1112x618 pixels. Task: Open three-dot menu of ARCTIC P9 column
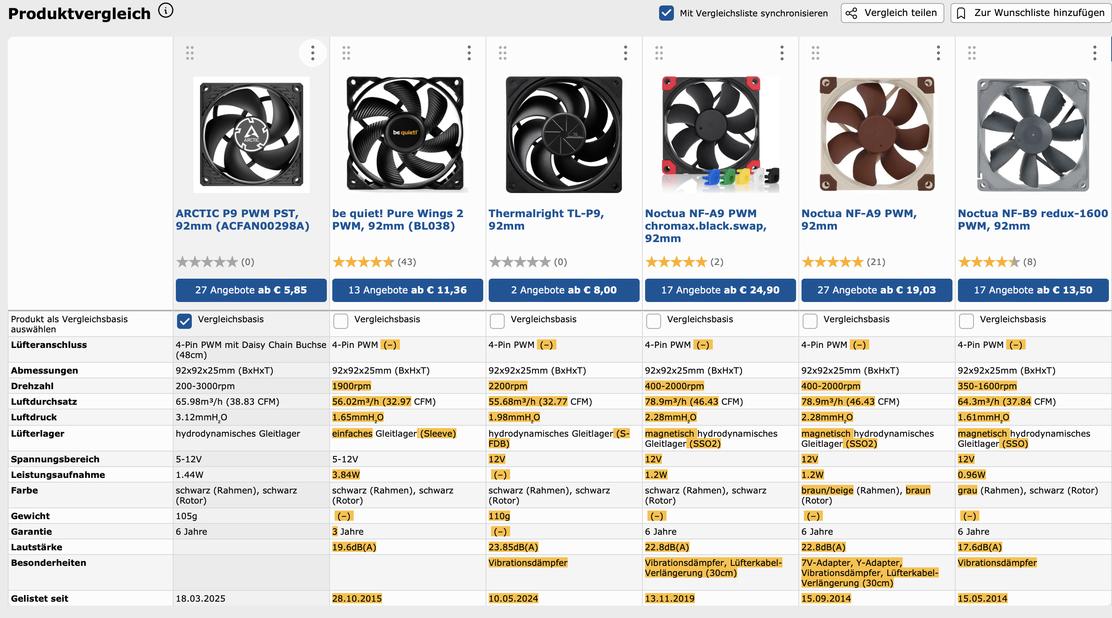pyautogui.click(x=312, y=53)
